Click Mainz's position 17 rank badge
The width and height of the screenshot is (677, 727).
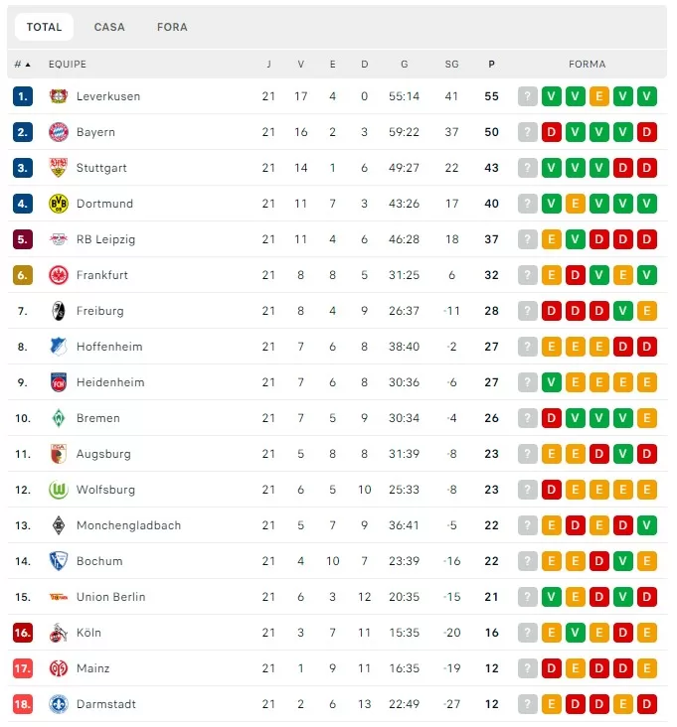(23, 668)
